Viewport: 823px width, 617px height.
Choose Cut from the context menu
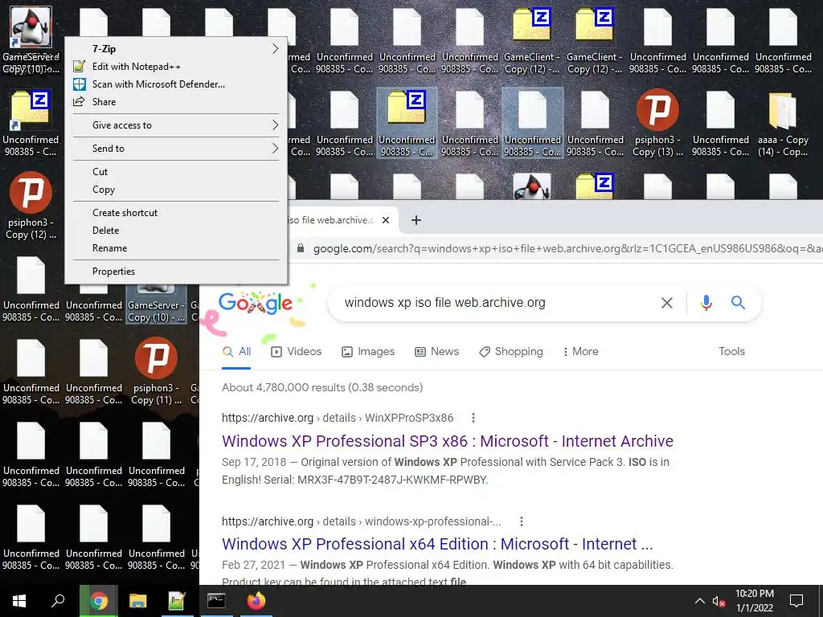tap(176, 172)
